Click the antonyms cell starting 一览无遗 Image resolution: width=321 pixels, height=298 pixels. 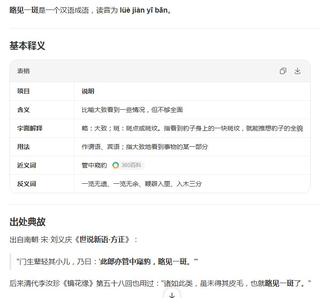[x=142, y=184]
